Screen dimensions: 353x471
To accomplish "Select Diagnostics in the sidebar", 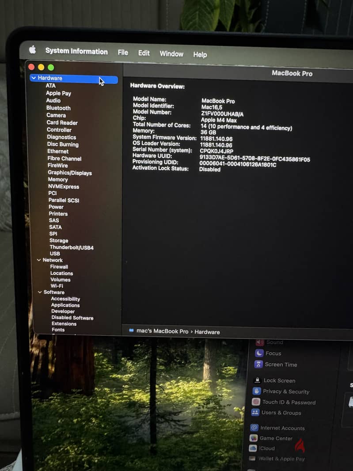I will point(61,137).
